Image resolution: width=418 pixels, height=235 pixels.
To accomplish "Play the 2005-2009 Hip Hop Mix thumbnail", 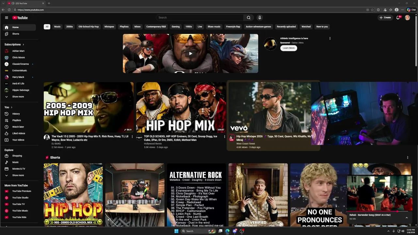I will pos(88,107).
